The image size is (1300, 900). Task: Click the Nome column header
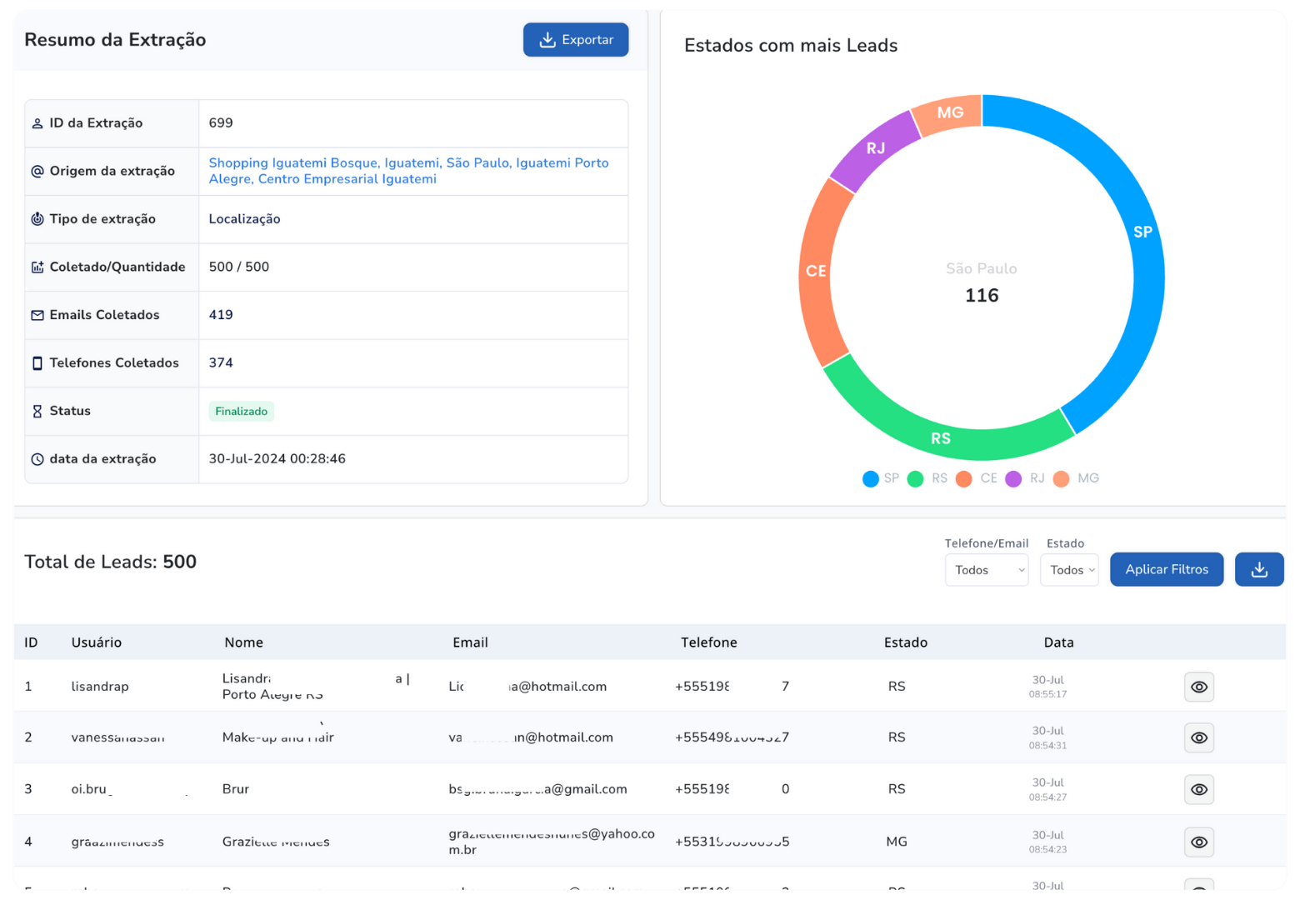pos(243,642)
